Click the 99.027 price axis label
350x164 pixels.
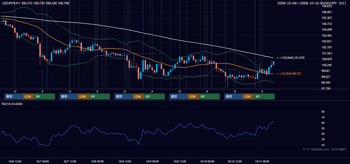point(326,77)
